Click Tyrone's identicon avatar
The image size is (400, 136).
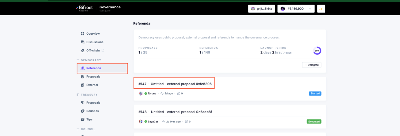[141, 94]
